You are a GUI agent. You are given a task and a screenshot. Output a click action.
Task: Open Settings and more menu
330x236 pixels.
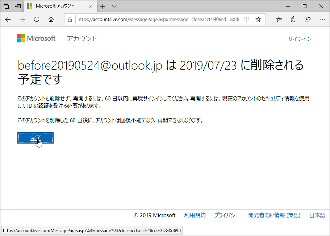[x=322, y=19]
